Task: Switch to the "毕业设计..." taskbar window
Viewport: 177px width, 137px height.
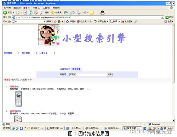Action: 36,128
